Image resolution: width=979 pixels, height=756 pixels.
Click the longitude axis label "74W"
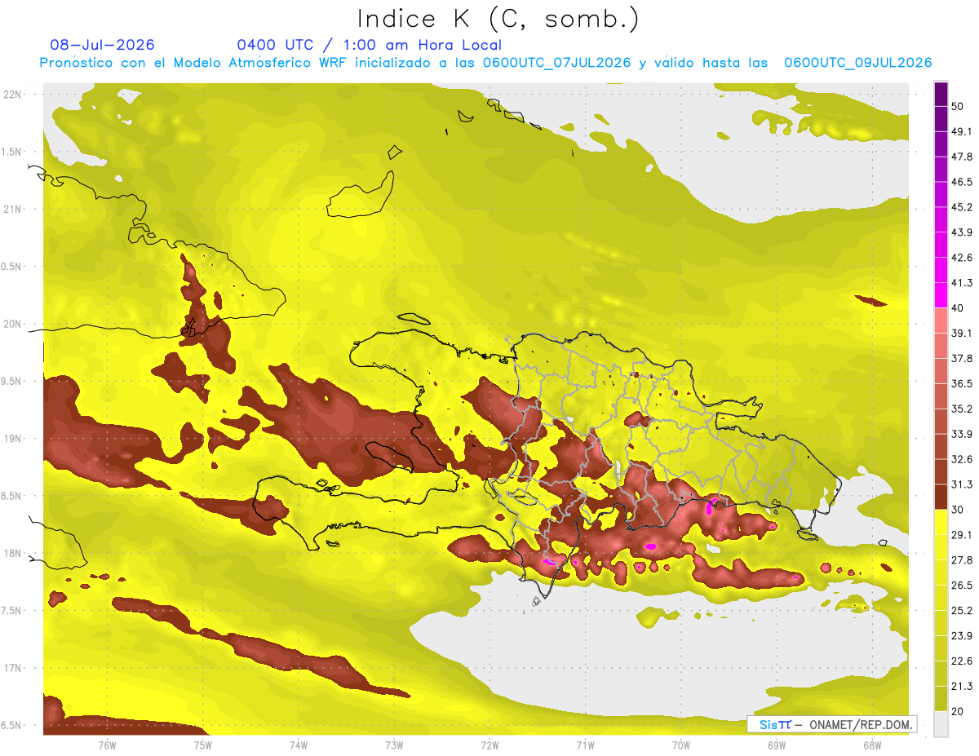[299, 745]
